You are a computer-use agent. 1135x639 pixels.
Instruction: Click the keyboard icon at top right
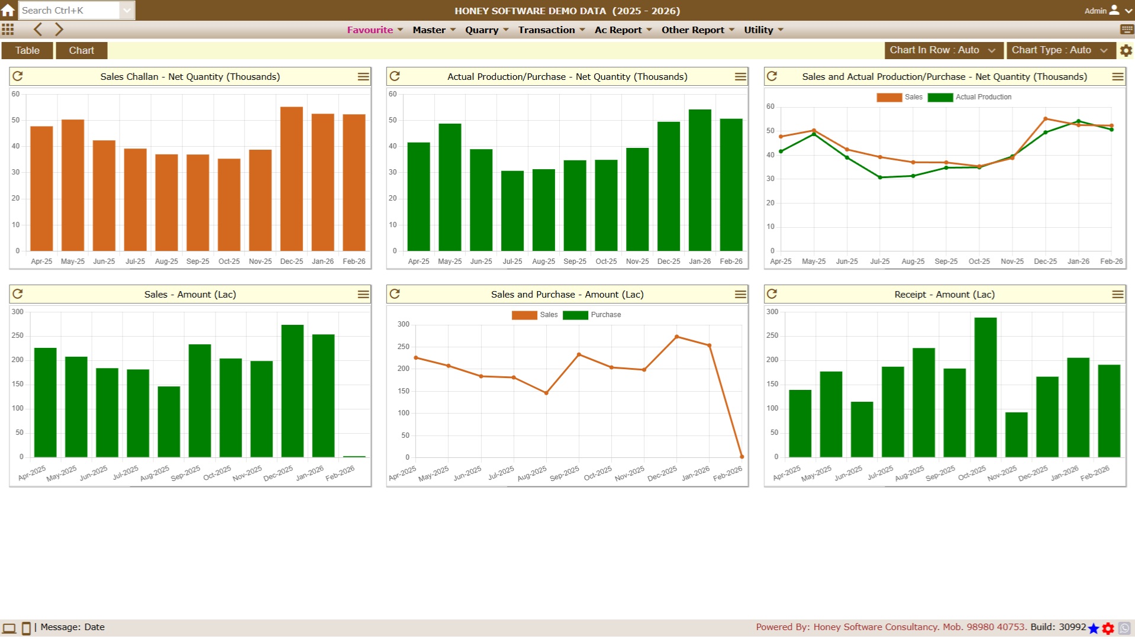(x=1127, y=30)
